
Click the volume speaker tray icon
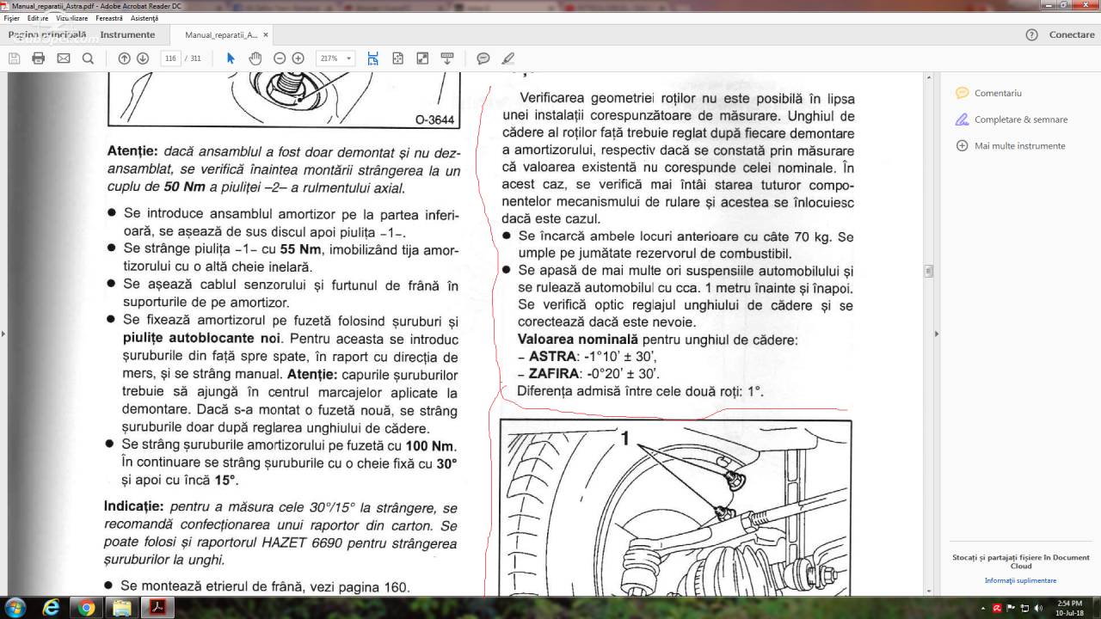point(1038,609)
